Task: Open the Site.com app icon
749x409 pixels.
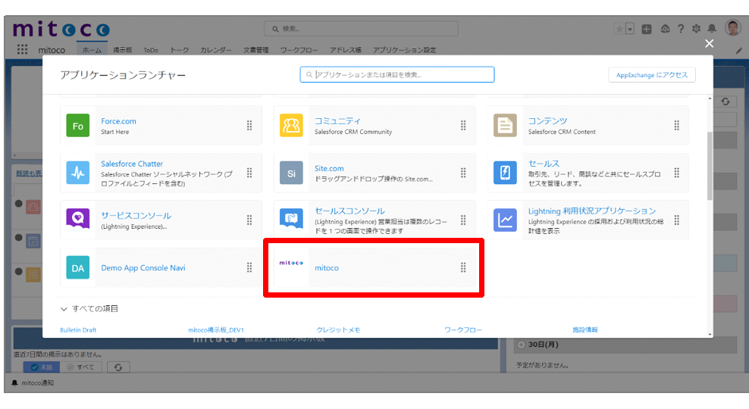Action: [291, 173]
